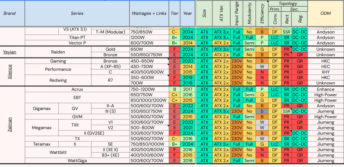The width and height of the screenshot is (344, 167).
Task: Click the 750-1200W wattage cell
Action: [x=143, y=89]
